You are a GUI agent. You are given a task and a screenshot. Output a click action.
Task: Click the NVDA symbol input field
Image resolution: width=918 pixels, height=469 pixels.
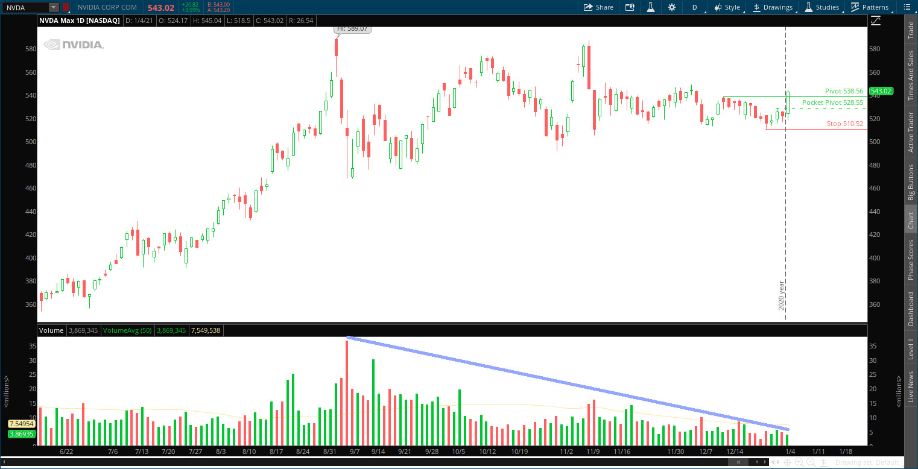click(x=25, y=7)
